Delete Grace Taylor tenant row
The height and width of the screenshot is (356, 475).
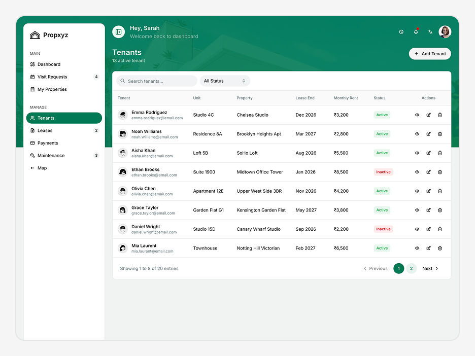[440, 210]
